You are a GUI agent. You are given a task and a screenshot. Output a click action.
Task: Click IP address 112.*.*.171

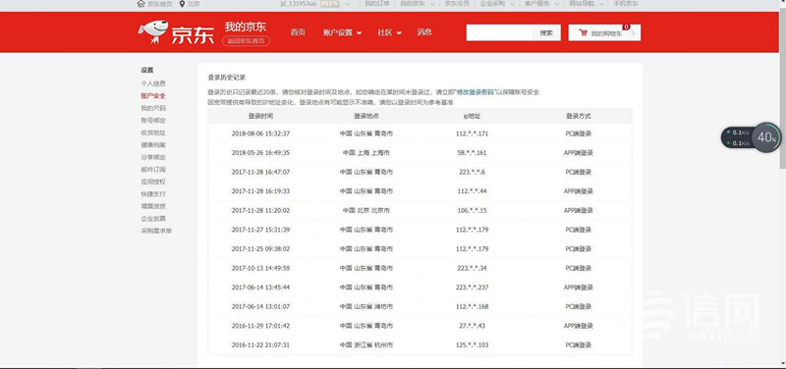(x=473, y=134)
